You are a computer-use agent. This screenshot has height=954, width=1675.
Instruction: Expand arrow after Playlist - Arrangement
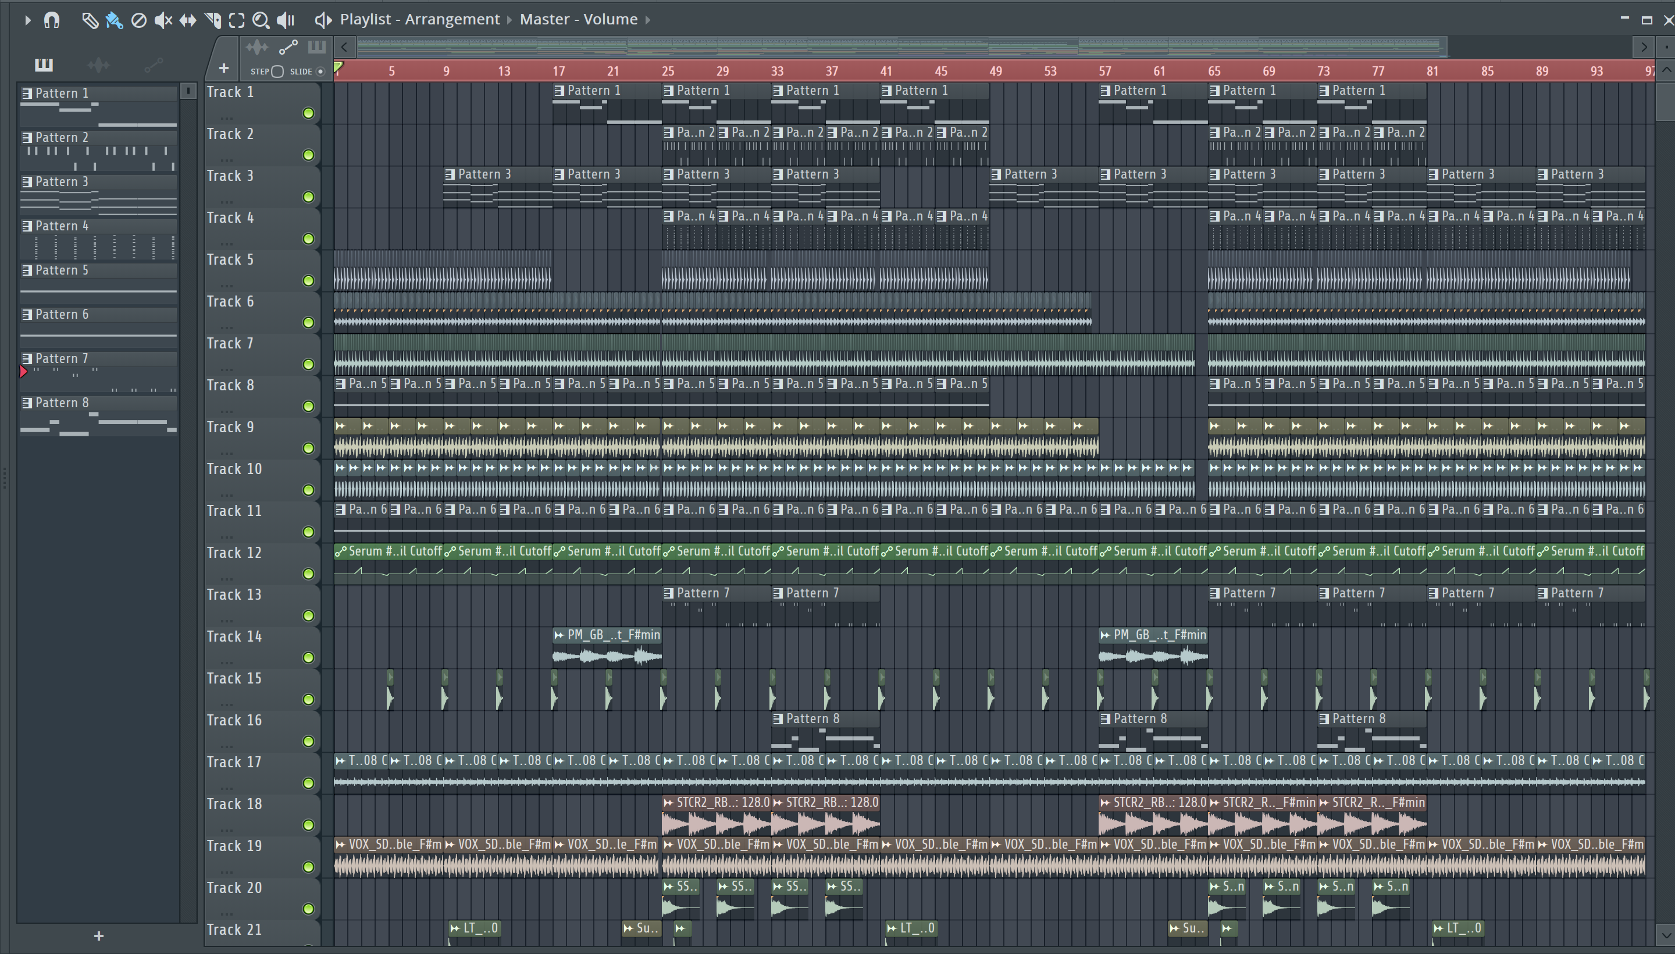click(x=509, y=20)
